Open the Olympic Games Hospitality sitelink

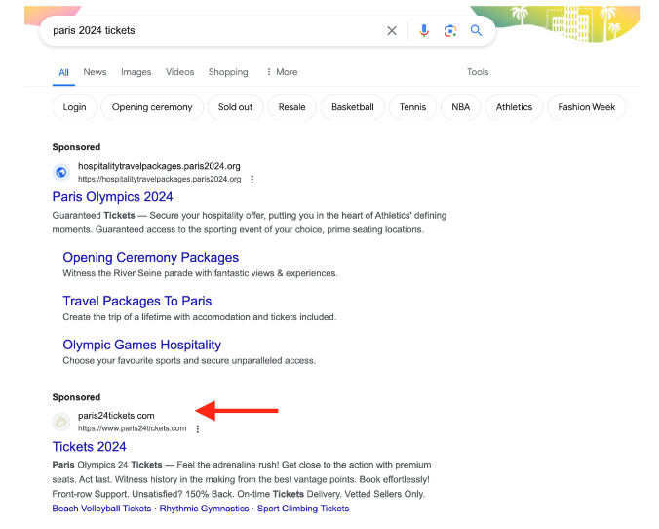click(x=141, y=345)
